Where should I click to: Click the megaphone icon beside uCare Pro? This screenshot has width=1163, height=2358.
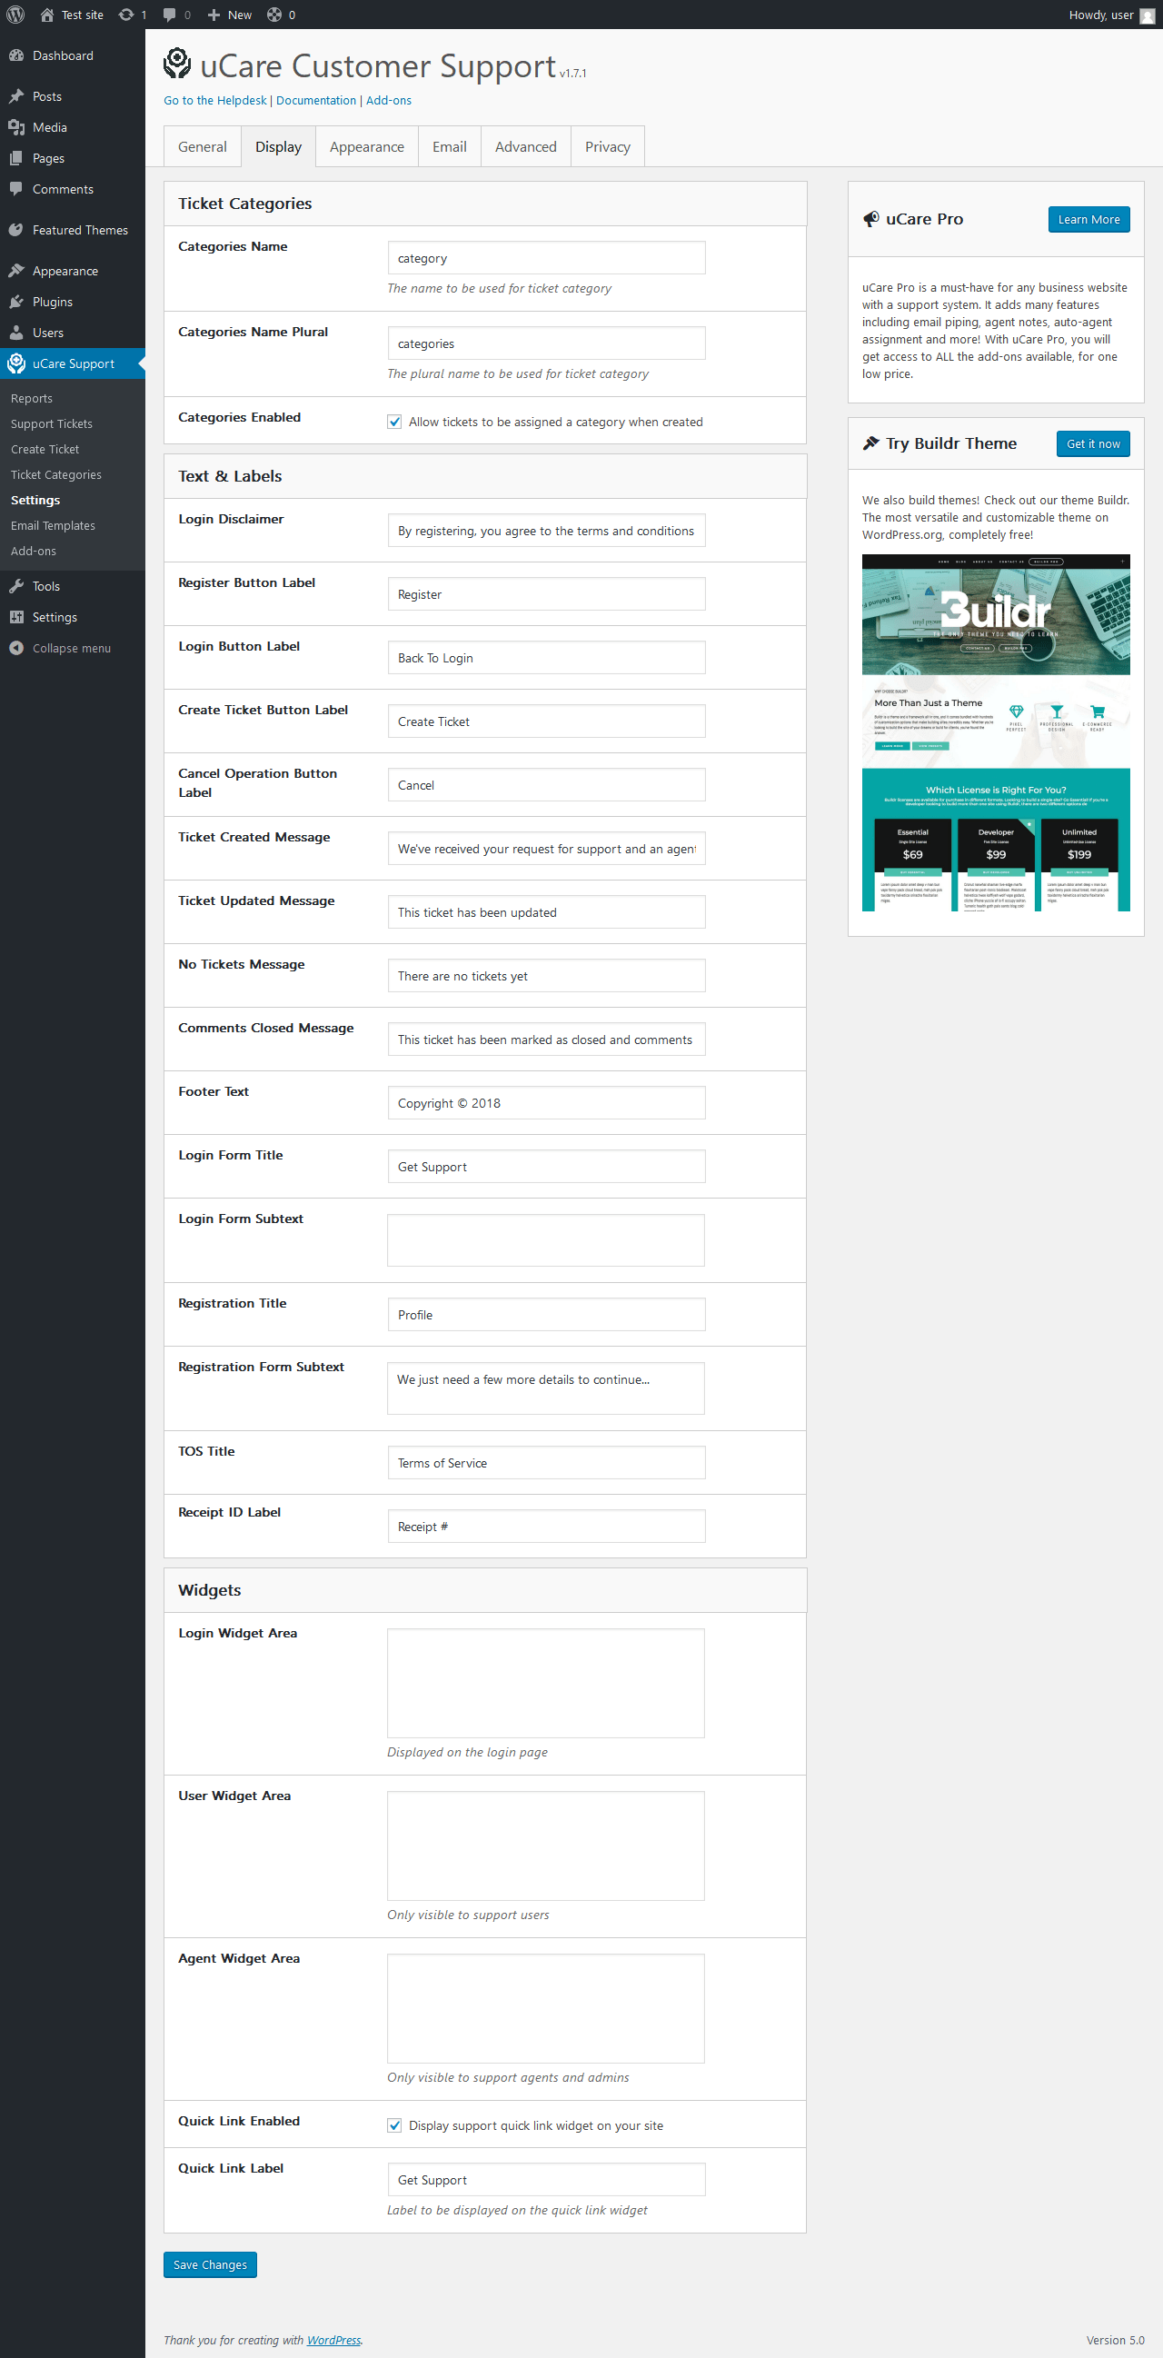pyautogui.click(x=871, y=219)
